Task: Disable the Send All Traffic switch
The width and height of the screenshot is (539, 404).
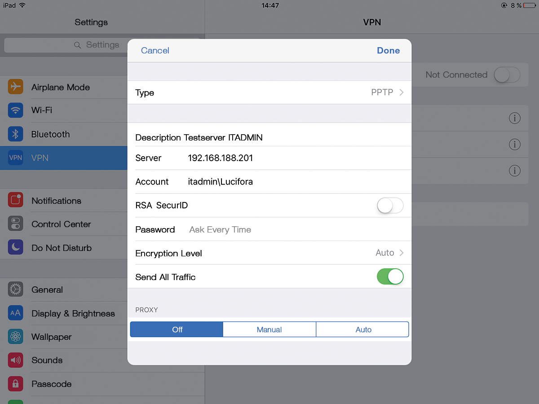Action: [390, 276]
